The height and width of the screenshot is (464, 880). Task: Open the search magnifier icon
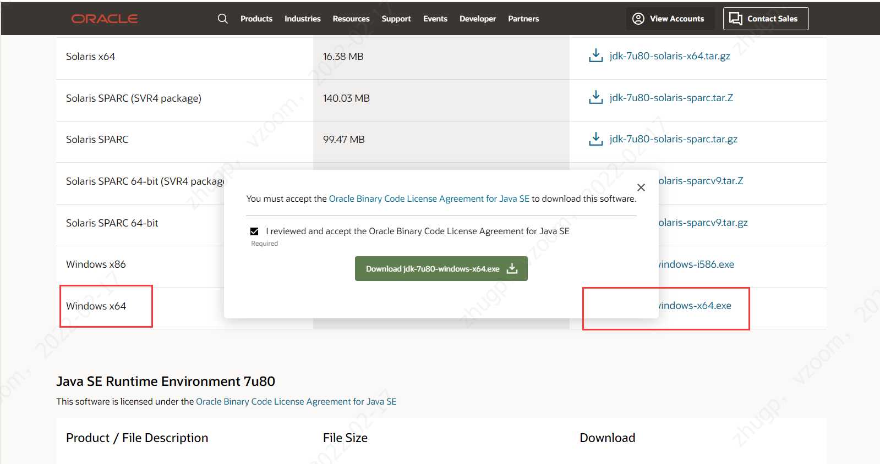click(222, 19)
